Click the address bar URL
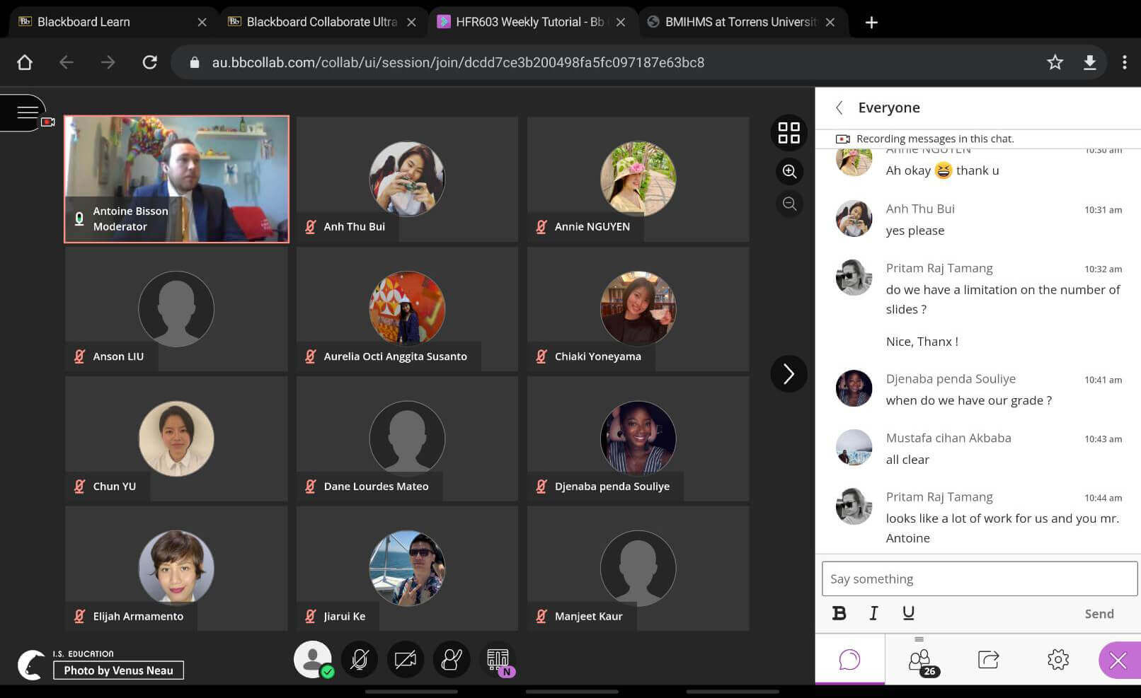The width and height of the screenshot is (1141, 698). (x=458, y=62)
